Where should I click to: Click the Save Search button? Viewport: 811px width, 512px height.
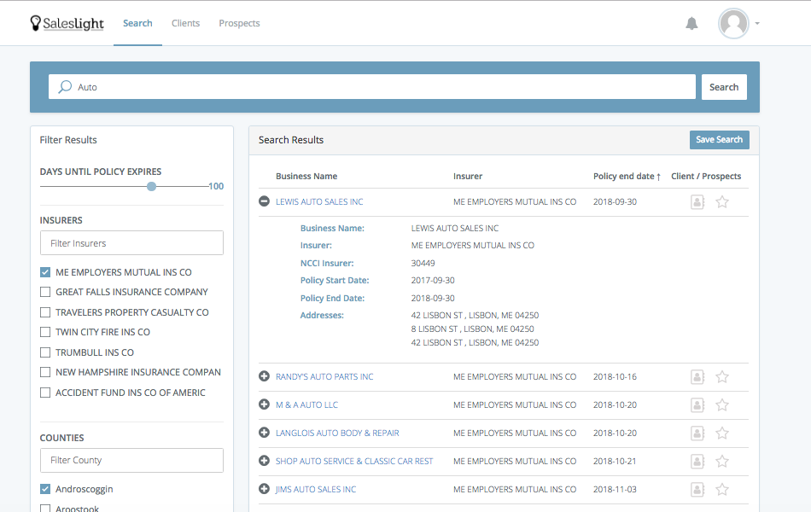[x=720, y=140]
